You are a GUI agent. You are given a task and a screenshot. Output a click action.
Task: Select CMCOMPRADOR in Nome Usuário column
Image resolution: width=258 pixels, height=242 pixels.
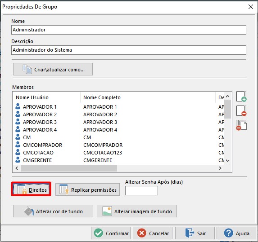click(x=43, y=145)
